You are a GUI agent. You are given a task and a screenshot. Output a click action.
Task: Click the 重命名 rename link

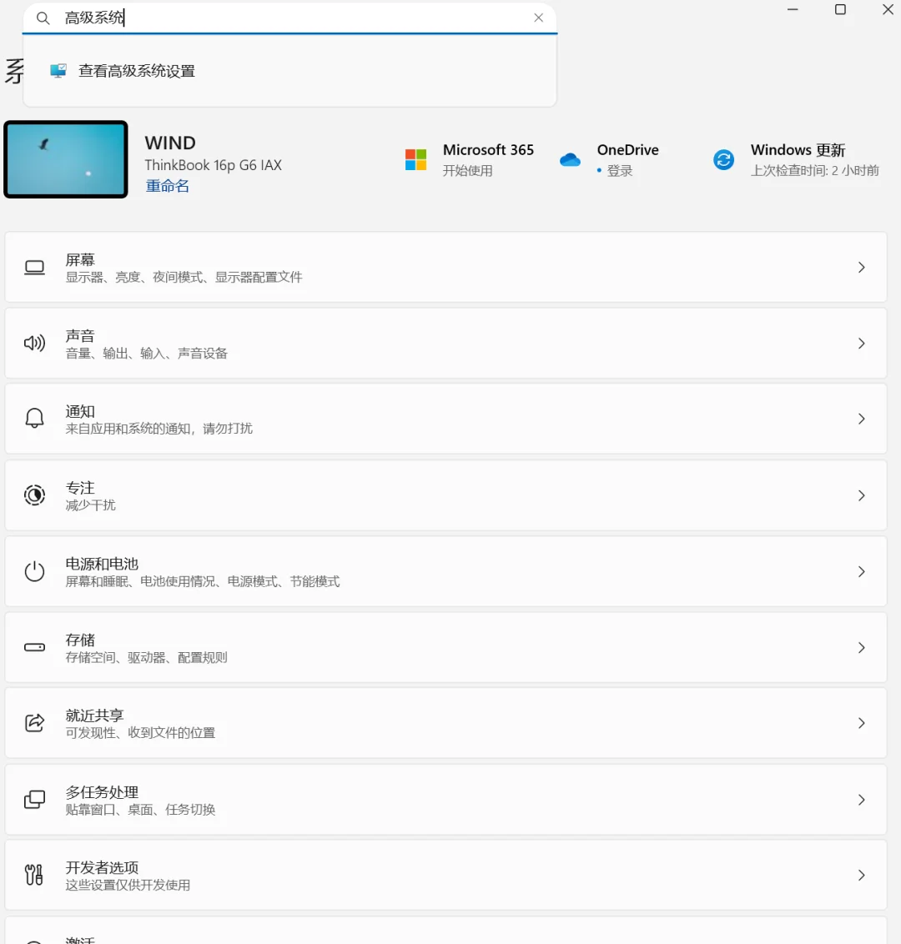(x=167, y=185)
